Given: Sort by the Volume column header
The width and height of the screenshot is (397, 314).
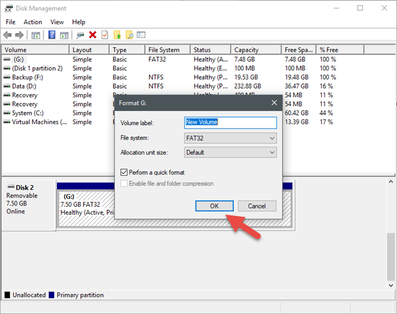Looking at the screenshot, I should tap(36, 50).
